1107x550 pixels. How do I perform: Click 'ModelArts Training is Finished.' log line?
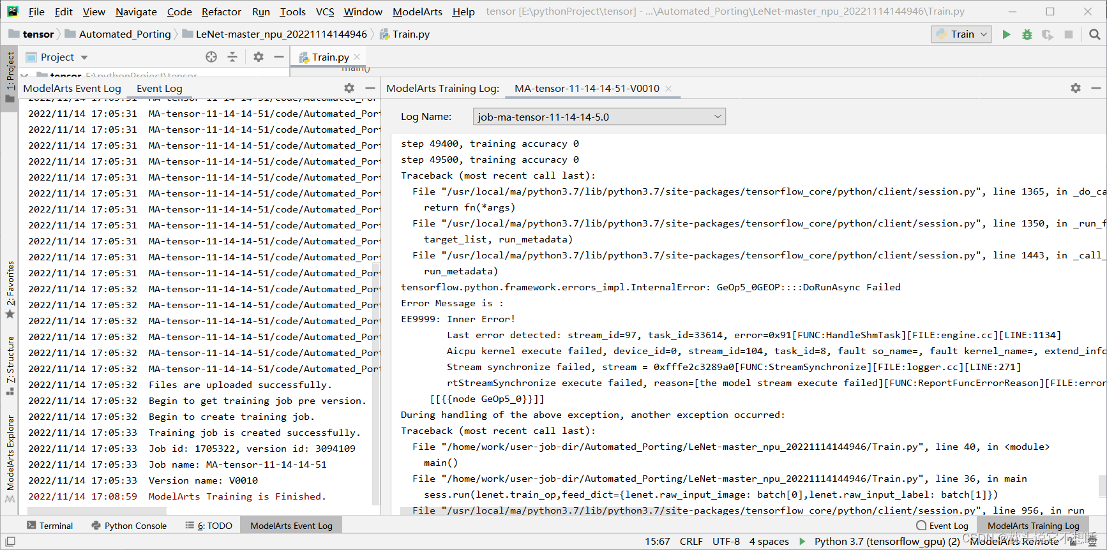pyautogui.click(x=237, y=496)
